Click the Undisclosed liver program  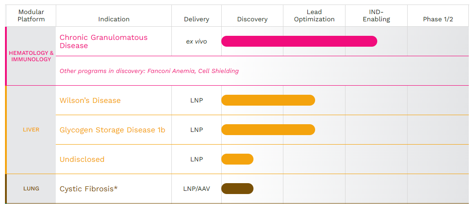(x=82, y=160)
